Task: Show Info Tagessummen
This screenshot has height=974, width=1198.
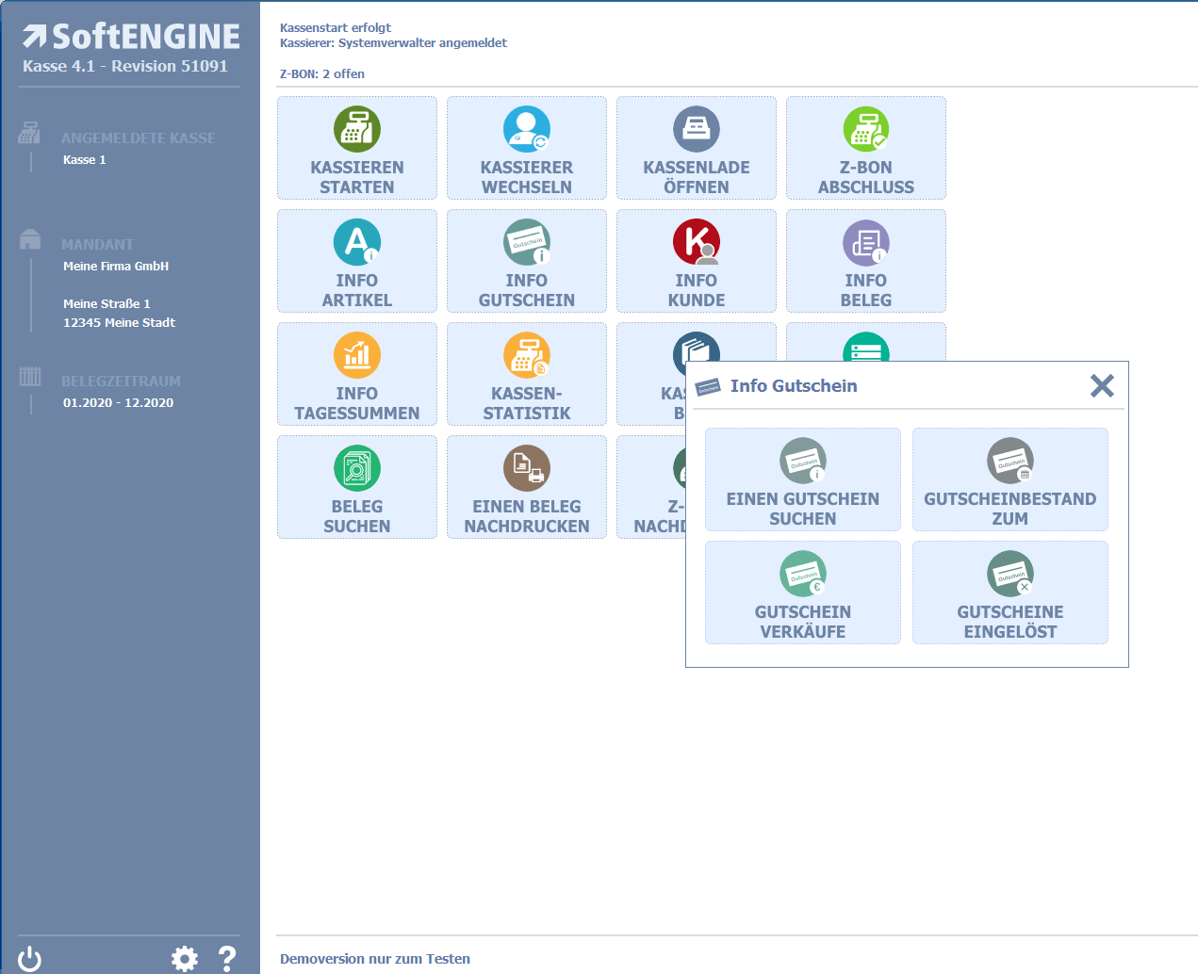Action: click(356, 375)
